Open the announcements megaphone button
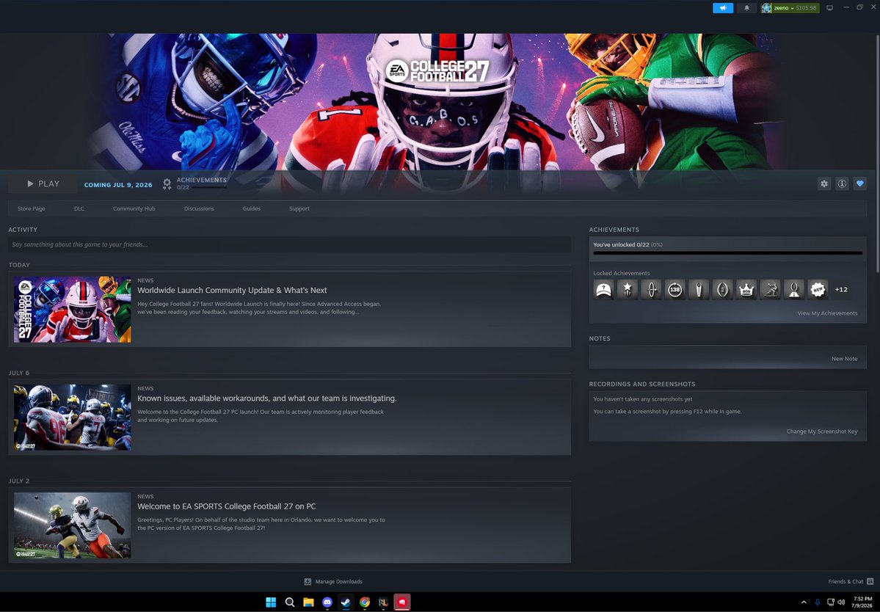This screenshot has height=612, width=880. (723, 8)
